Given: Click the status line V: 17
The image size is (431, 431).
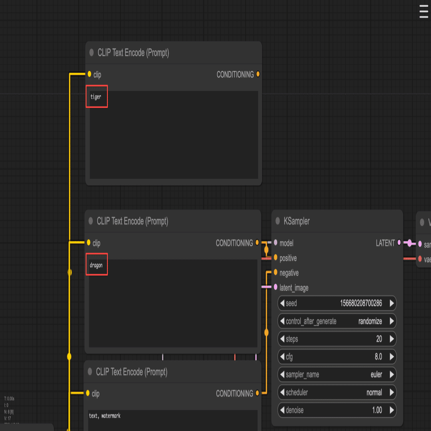Looking at the screenshot, I should click(8, 418).
